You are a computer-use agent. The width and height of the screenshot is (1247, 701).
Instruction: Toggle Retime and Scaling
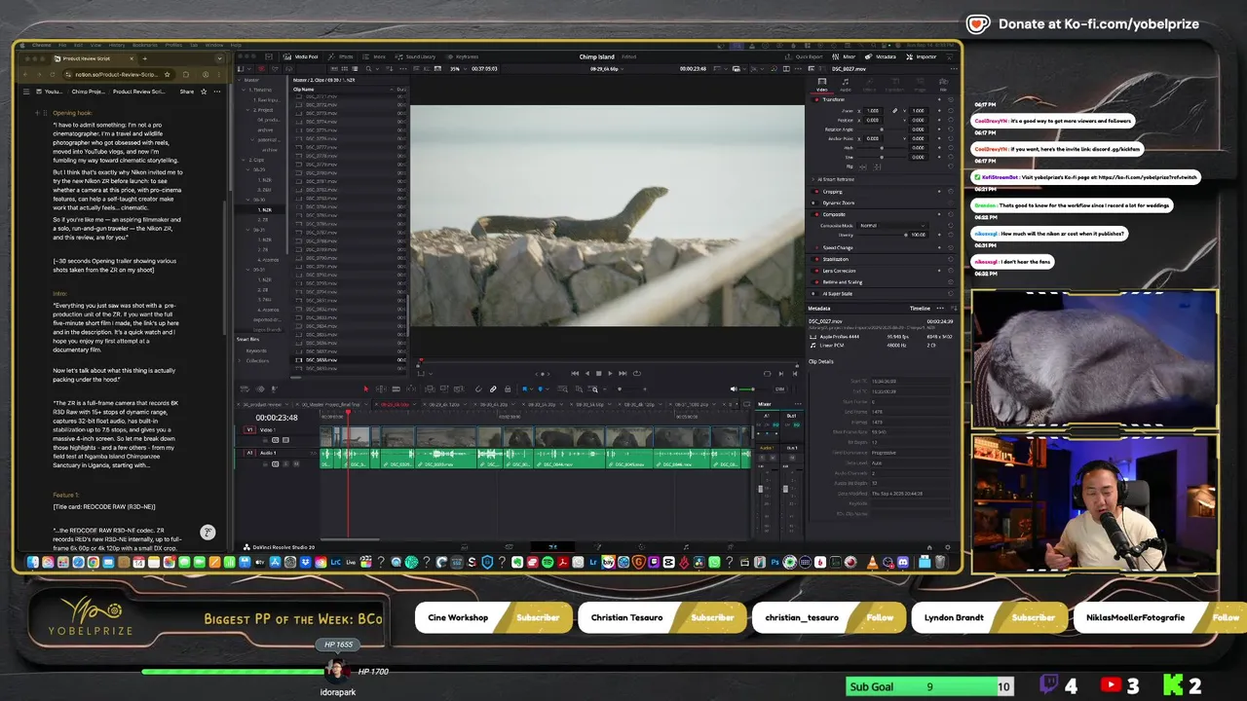pos(815,282)
